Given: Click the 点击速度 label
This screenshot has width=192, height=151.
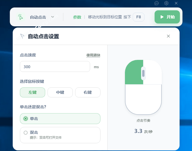Looking at the screenshot, I should 28,55.
